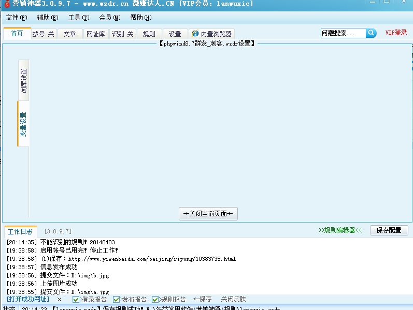Expand the 会员 menu

109,18
